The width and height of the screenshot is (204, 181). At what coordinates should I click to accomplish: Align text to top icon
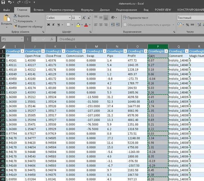96,17
